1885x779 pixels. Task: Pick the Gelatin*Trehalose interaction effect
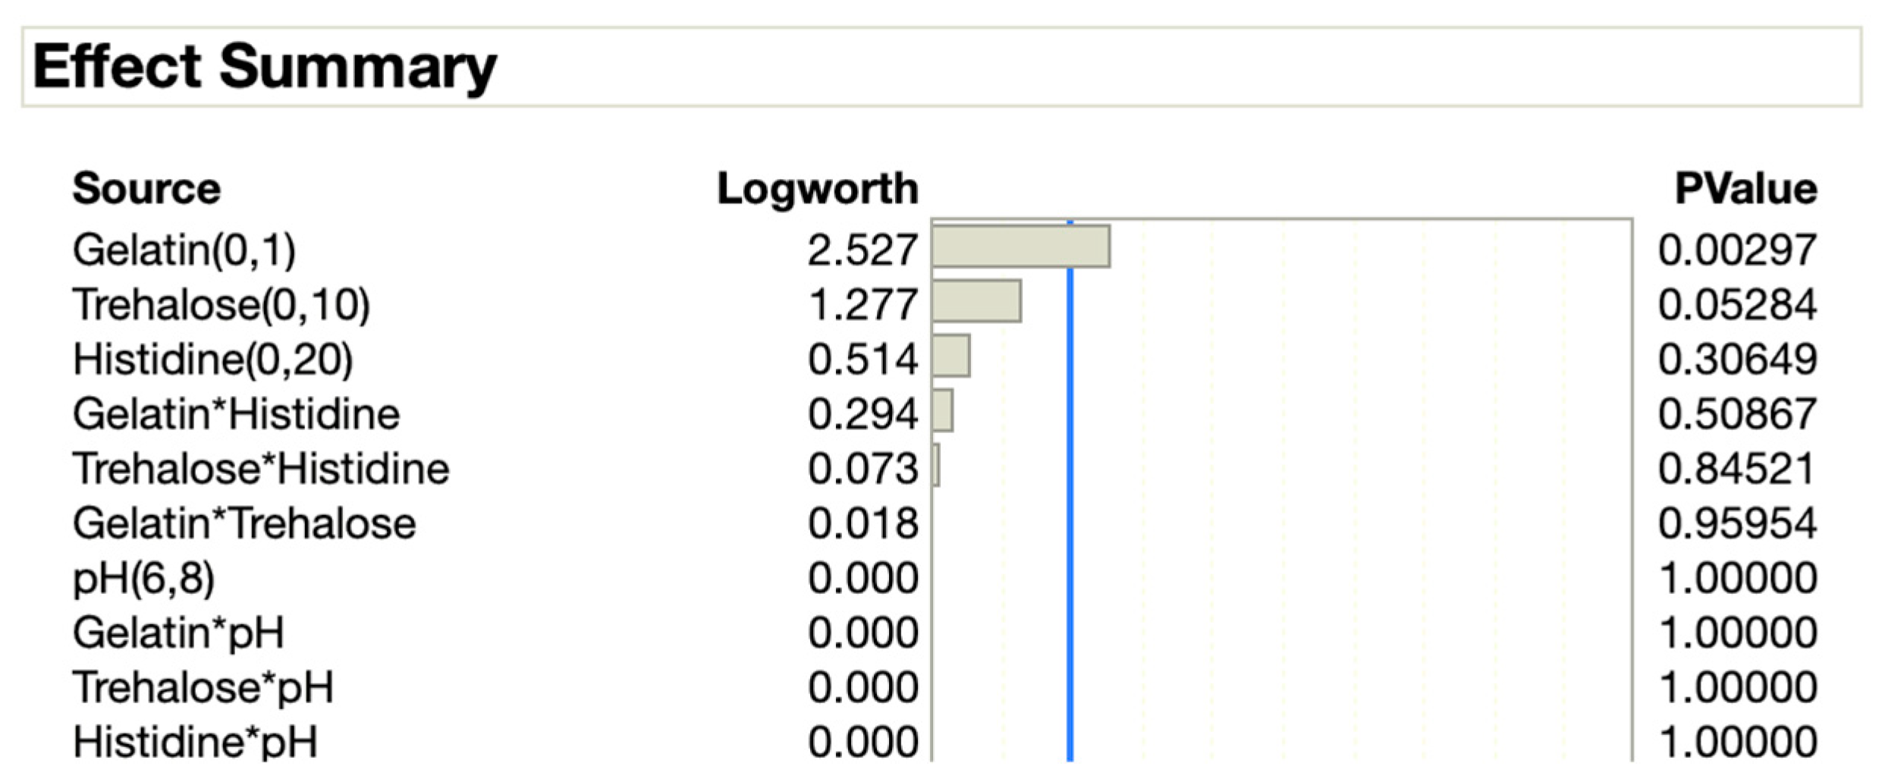pyautogui.click(x=244, y=523)
